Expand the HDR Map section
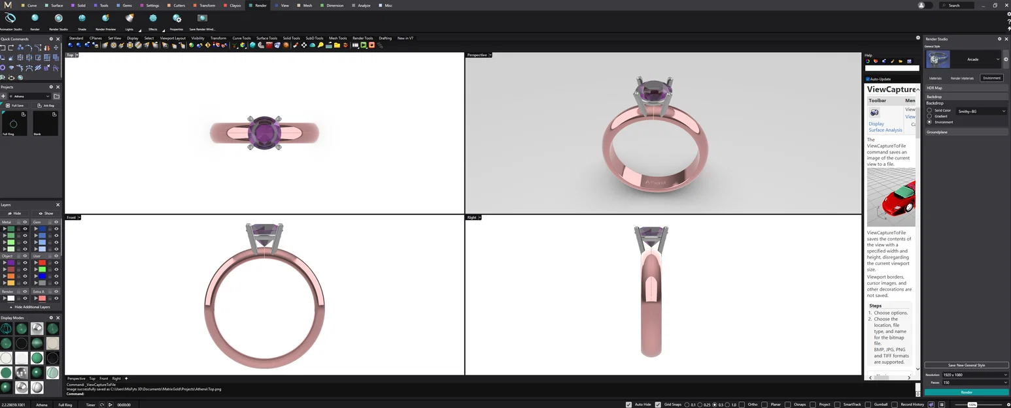 pos(967,87)
